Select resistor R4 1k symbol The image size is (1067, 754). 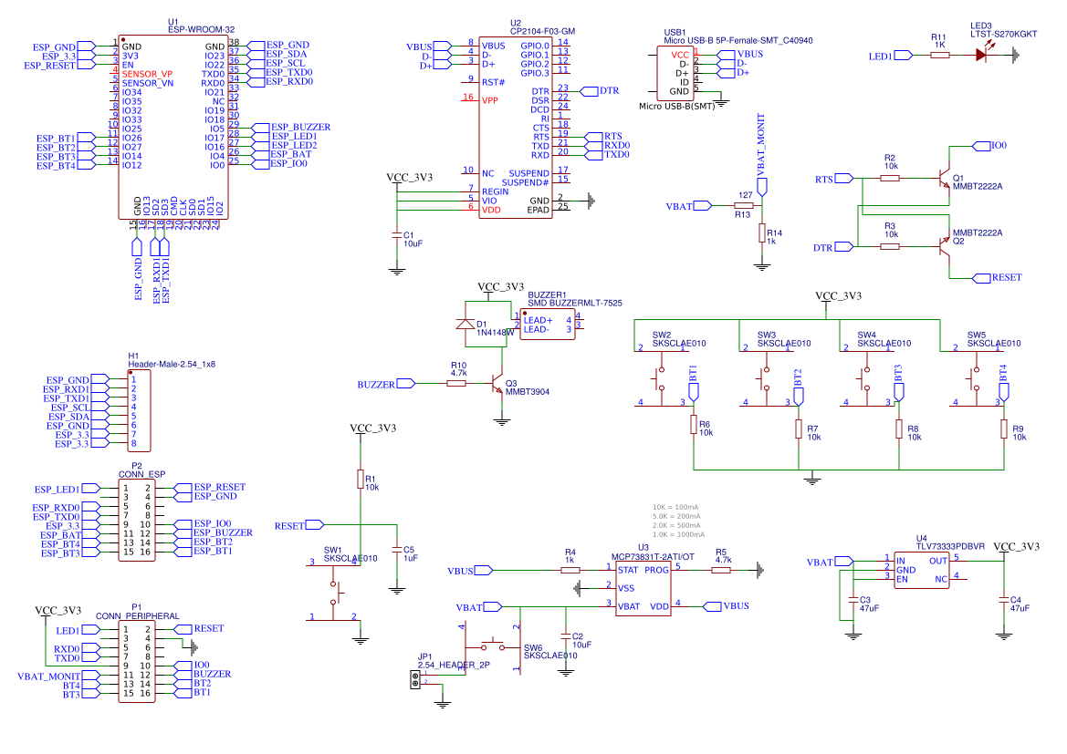[570, 570]
